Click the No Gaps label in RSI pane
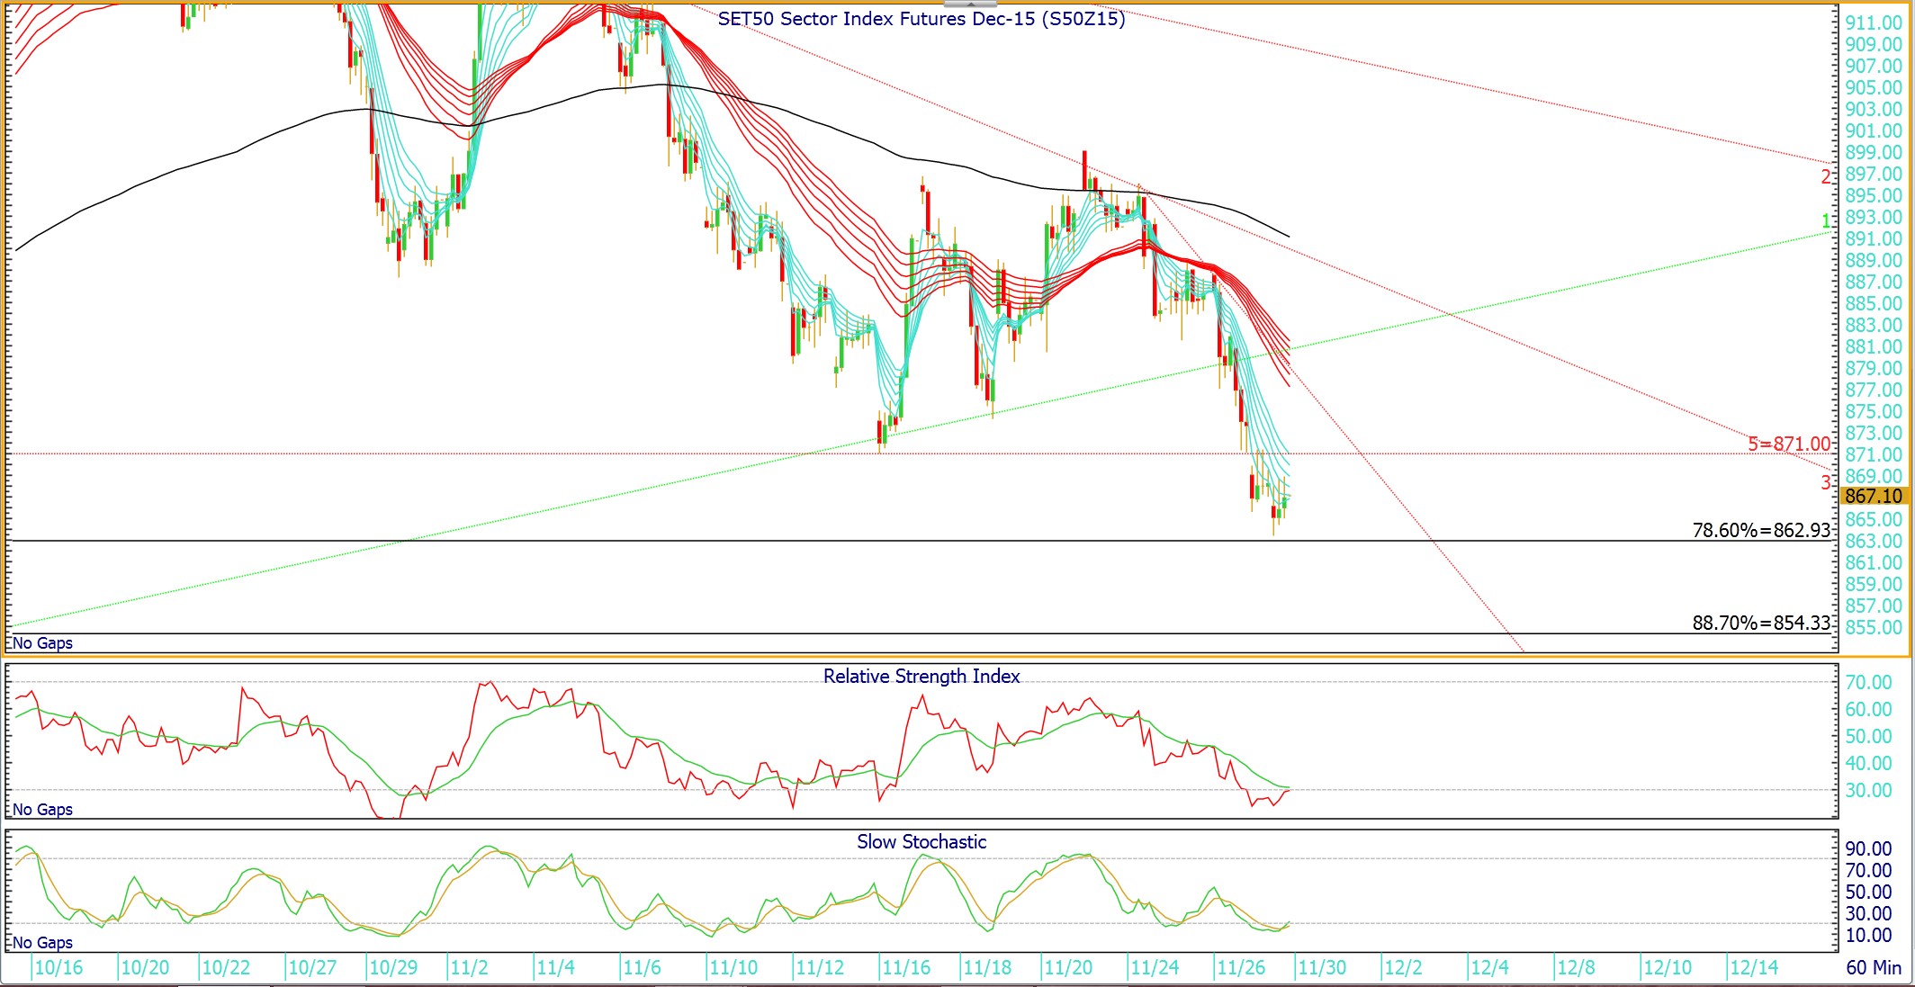The width and height of the screenshot is (1915, 987). [42, 810]
